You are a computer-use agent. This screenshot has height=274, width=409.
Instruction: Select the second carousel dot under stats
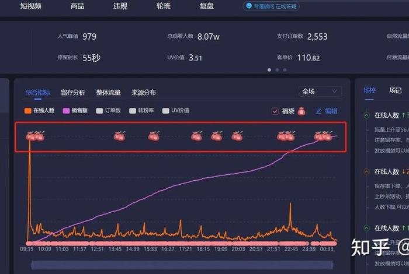click(277, 70)
